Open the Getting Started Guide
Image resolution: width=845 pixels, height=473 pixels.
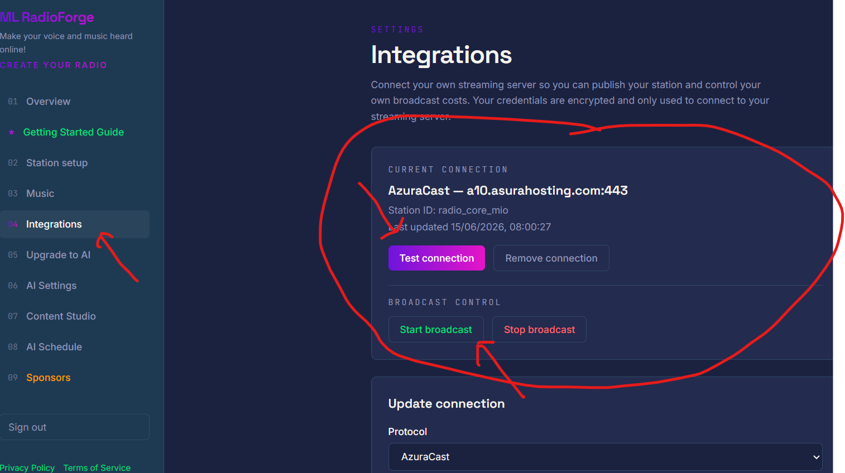coord(75,132)
